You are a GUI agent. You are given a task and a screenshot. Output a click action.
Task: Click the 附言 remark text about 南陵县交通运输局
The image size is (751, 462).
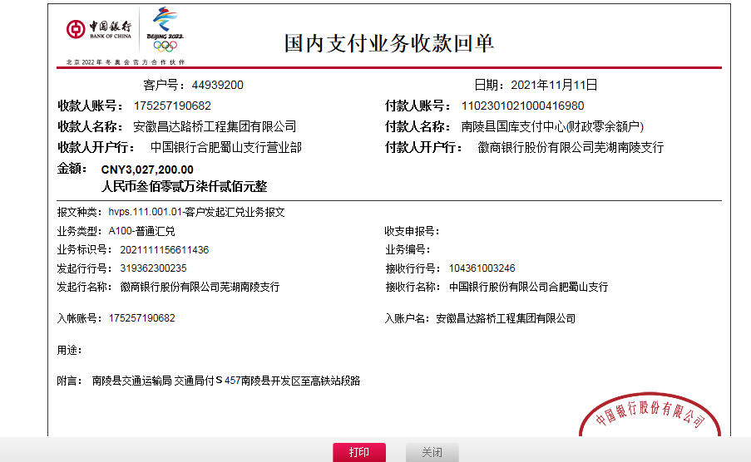226,381
